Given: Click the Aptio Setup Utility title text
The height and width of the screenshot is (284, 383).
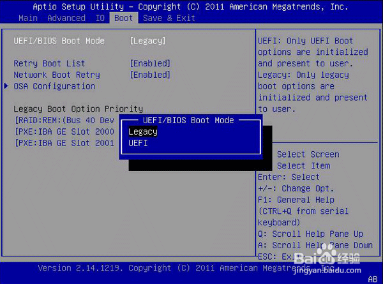Looking at the screenshot, I should point(190,7).
